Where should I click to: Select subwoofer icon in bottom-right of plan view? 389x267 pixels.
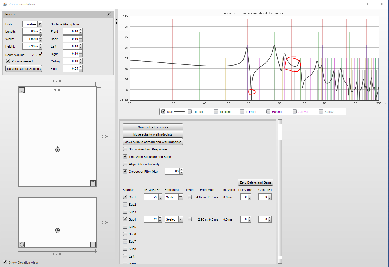[x=93, y=183]
